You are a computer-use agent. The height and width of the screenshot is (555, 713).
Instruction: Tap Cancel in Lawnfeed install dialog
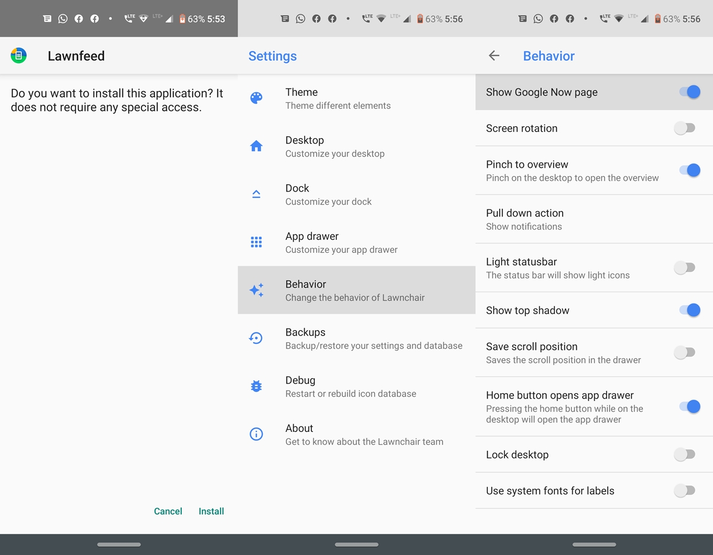(168, 511)
